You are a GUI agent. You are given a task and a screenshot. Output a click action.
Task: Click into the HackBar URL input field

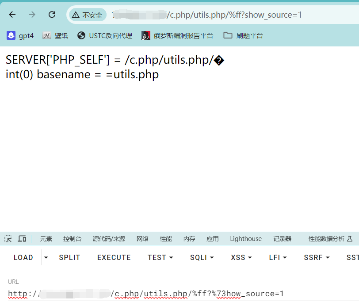pyautogui.click(x=177, y=294)
